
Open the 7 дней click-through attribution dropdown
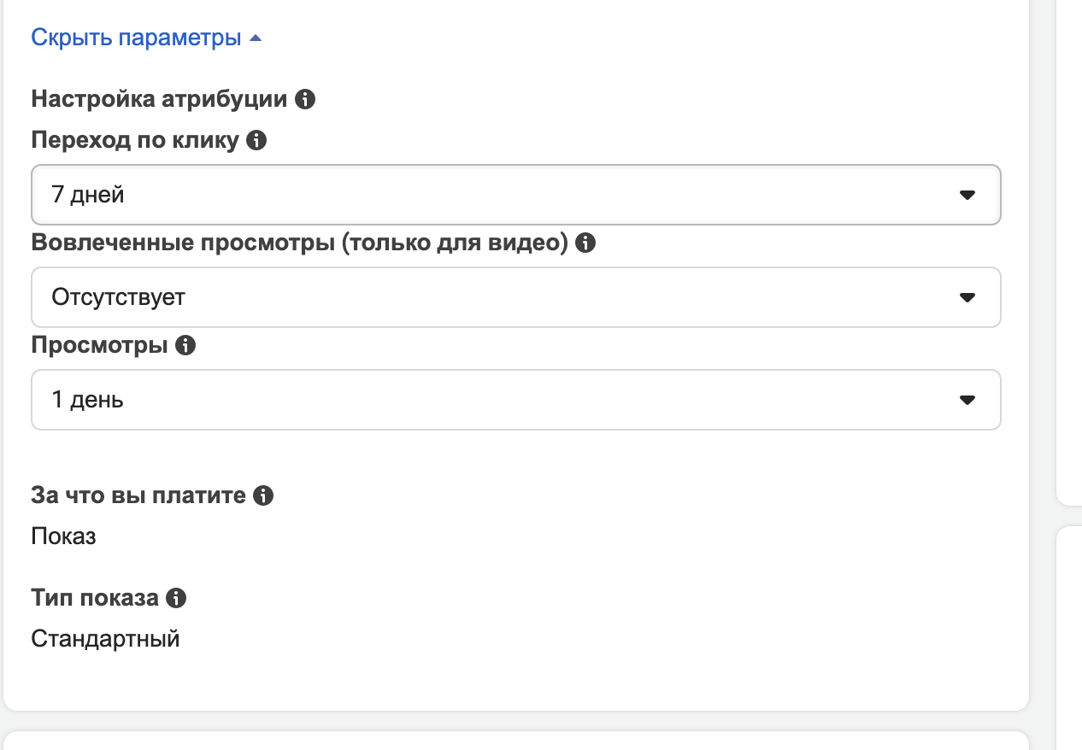pyautogui.click(x=513, y=195)
